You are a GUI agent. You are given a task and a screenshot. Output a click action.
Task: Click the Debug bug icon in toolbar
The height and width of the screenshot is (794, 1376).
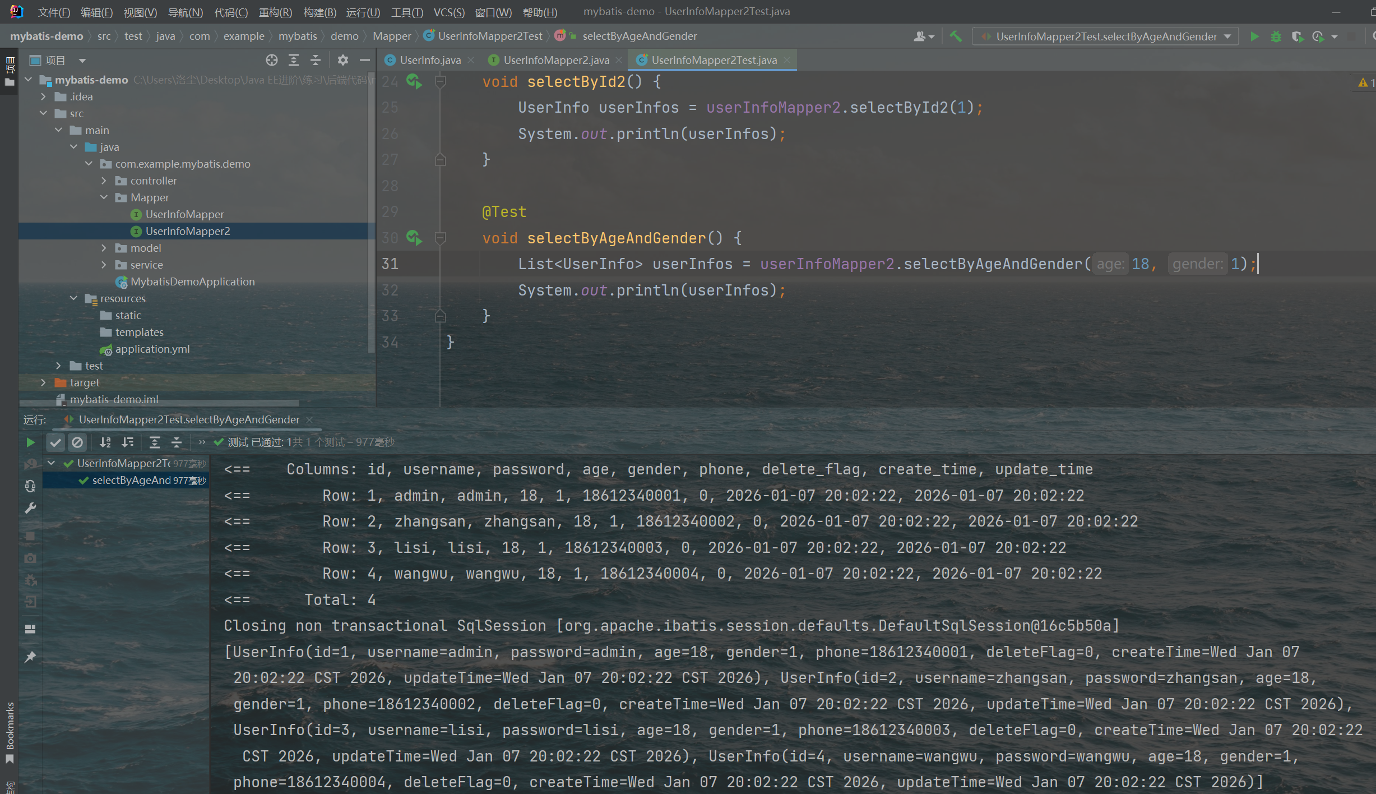(x=1276, y=36)
